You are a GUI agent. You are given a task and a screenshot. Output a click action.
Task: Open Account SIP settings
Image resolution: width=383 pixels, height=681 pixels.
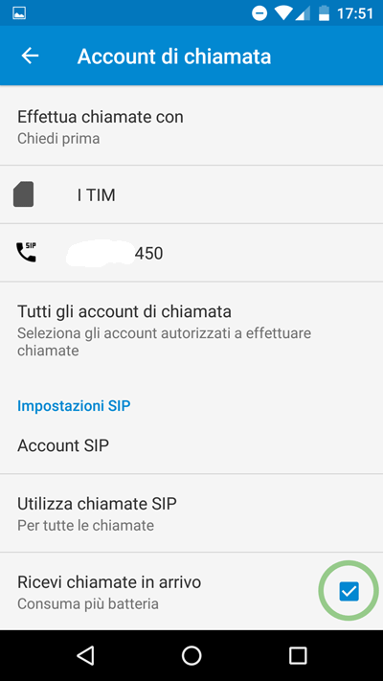tap(191, 445)
